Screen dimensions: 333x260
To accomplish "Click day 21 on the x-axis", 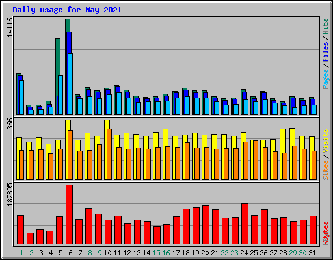I will click(215, 253).
